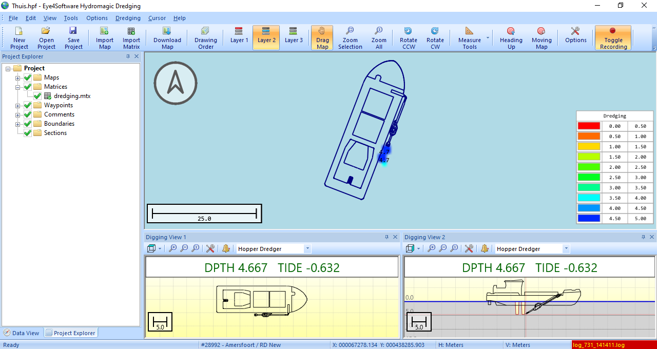This screenshot has width=657, height=349.
Task: Uncheck the Comments folder checkbox
Action: (28, 114)
